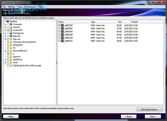Image resolution: width=167 pixels, height=121 pixels.
Task: Click the Tips&Trick folder icon
Action: [11, 60]
